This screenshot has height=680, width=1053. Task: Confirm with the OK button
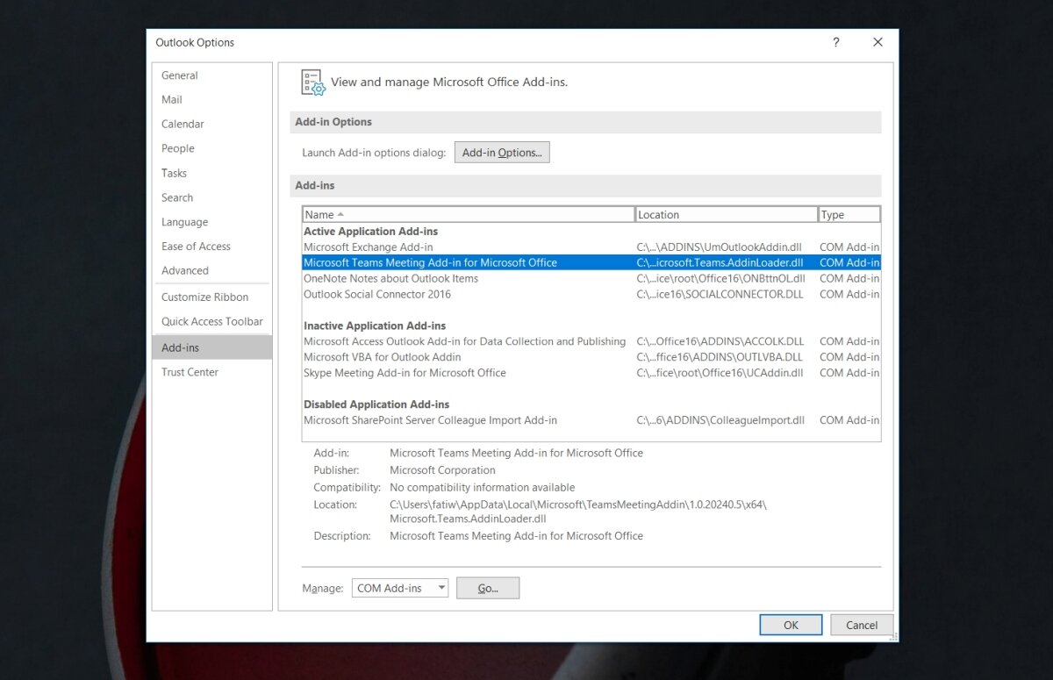(x=791, y=626)
